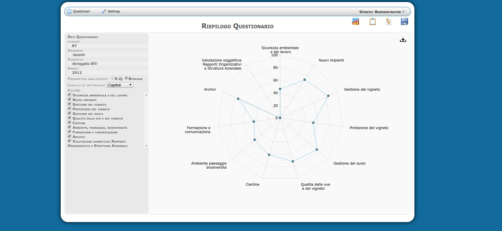Download the radar chart image
Image resolution: width=502 pixels, height=231 pixels.
[x=403, y=40]
